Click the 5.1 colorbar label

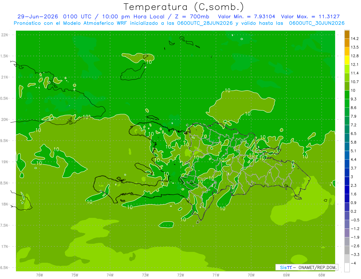click(x=354, y=151)
